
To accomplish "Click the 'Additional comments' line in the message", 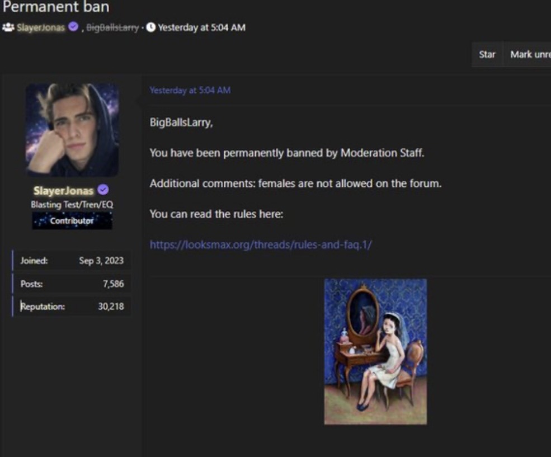I will coord(295,183).
